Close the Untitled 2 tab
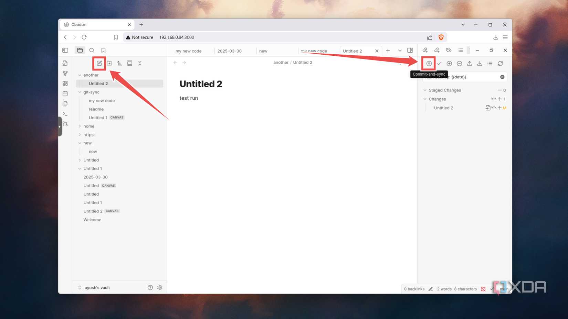The height and width of the screenshot is (319, 568). click(377, 51)
